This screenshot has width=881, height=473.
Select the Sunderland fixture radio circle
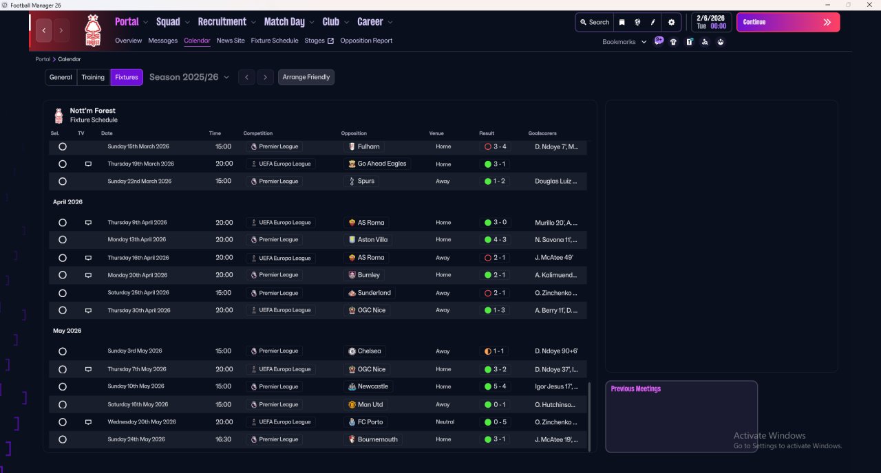(x=63, y=293)
